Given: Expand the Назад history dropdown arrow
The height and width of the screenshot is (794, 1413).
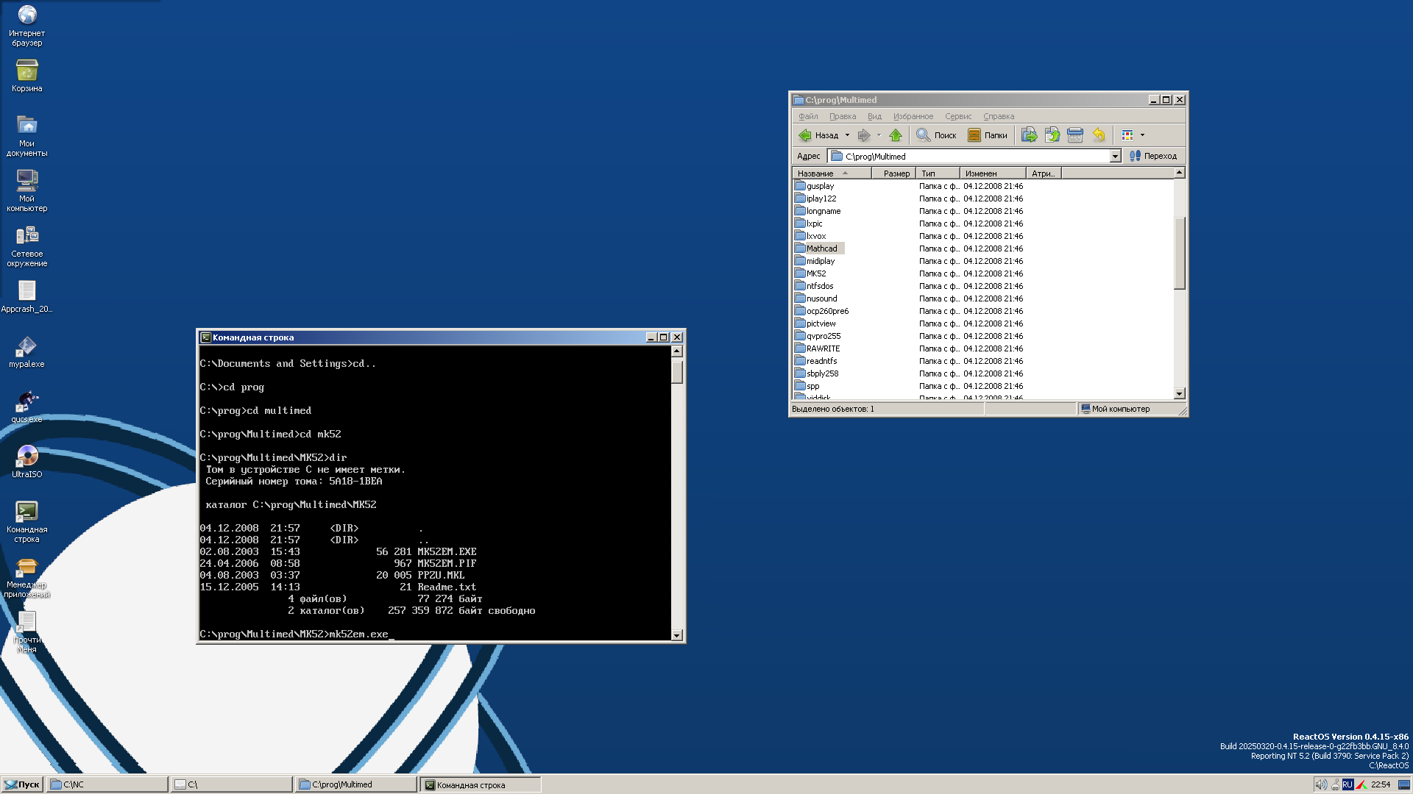Looking at the screenshot, I should click(847, 135).
